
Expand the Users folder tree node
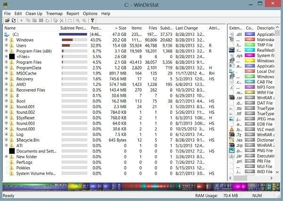[7, 45]
